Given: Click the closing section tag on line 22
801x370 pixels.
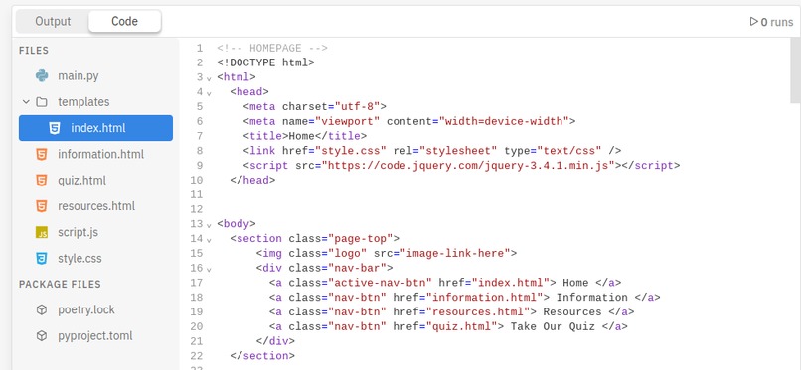Looking at the screenshot, I should click(x=262, y=356).
